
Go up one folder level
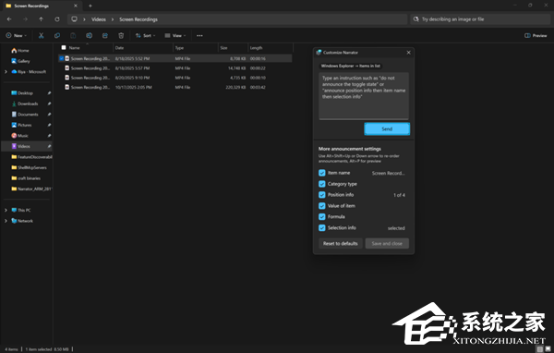41,19
